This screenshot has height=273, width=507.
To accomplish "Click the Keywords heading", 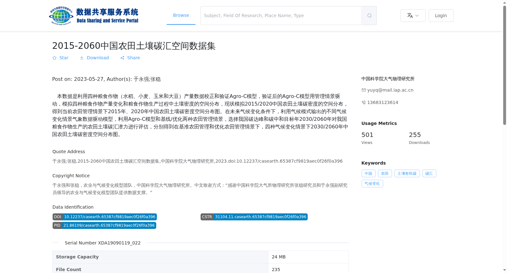I will [374, 163].
